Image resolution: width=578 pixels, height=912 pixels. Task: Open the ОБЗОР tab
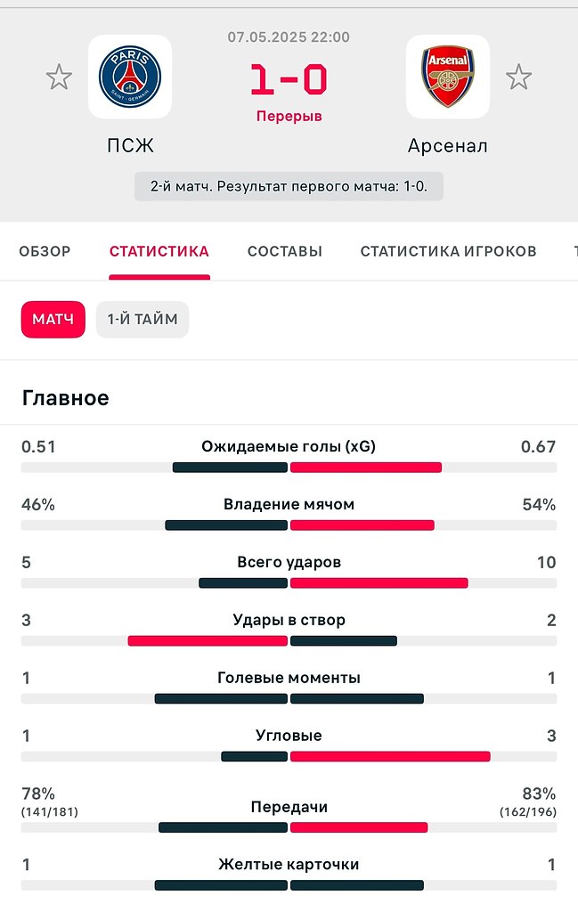[45, 251]
